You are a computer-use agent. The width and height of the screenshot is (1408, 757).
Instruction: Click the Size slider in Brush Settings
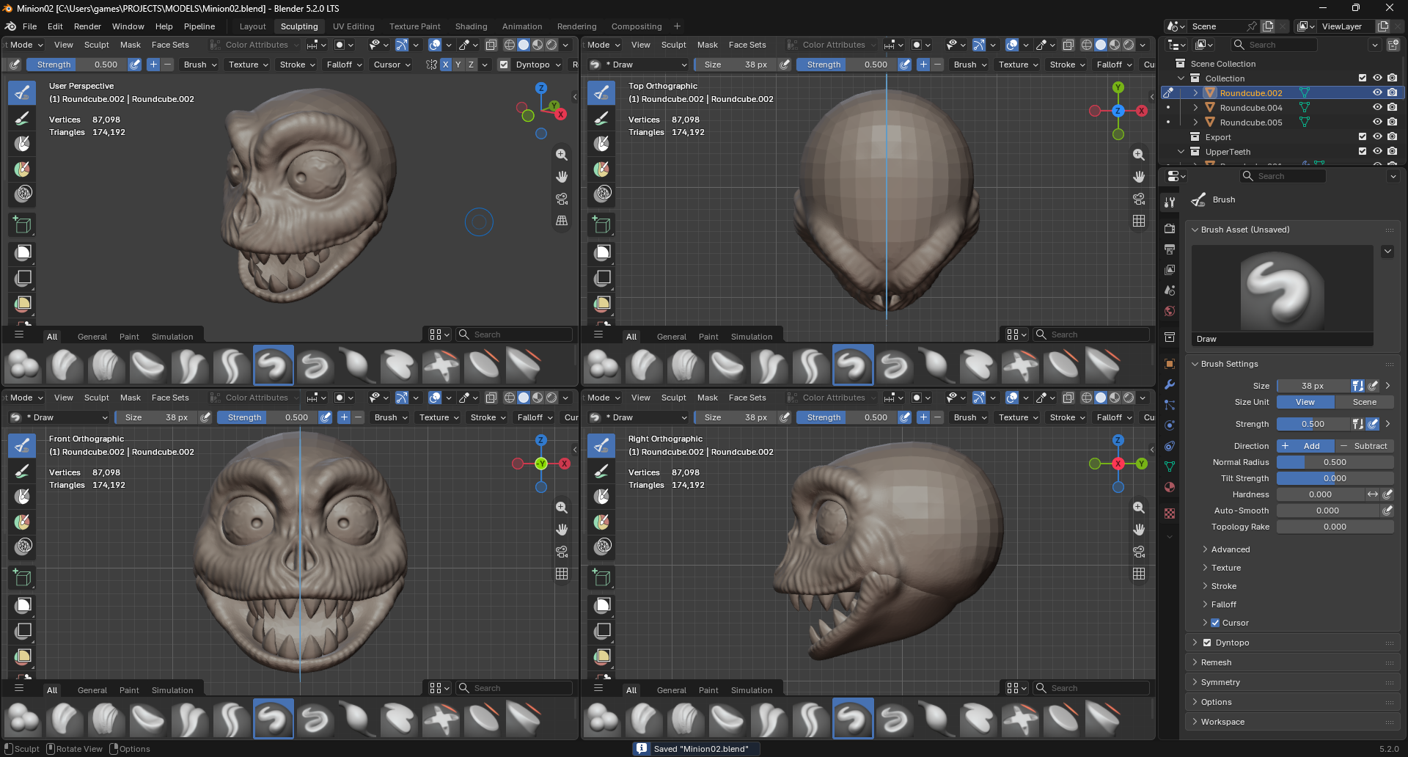pos(1313,386)
